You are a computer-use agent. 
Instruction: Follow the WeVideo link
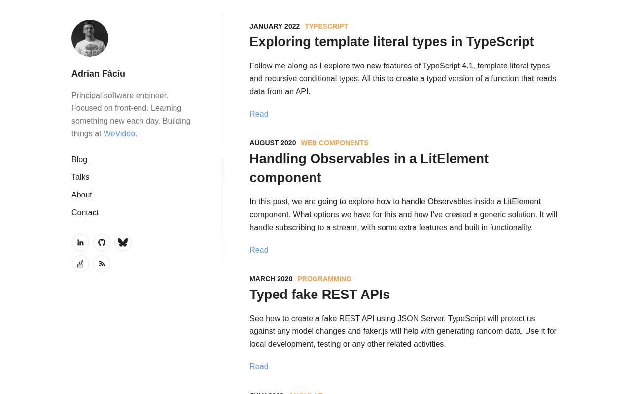tap(119, 134)
